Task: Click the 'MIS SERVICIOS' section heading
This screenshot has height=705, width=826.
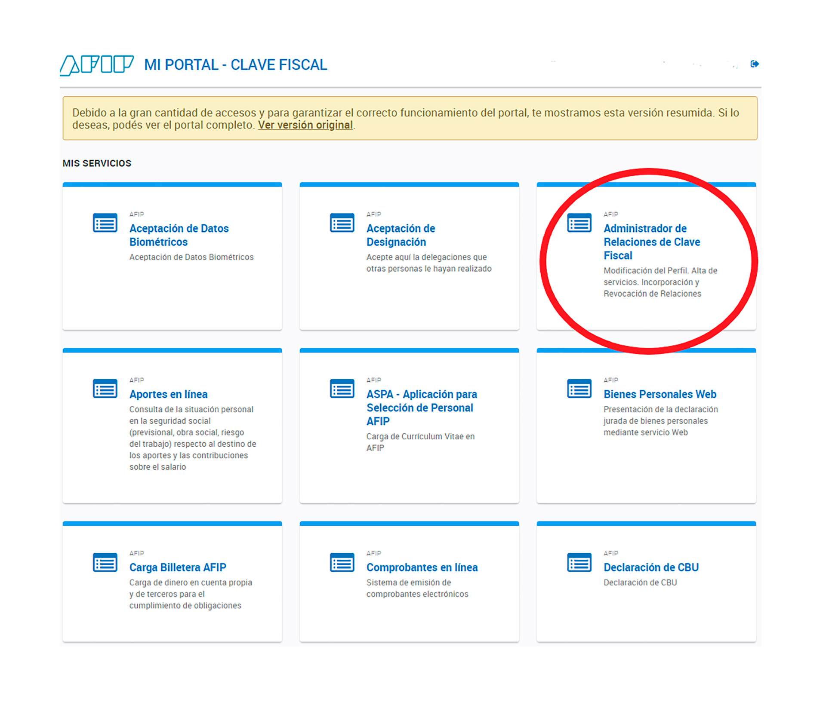Action: pos(97,163)
